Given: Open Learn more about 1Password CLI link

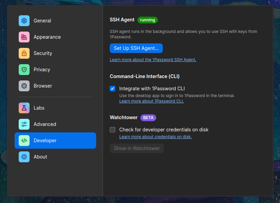Looking at the screenshot, I should tap(151, 101).
